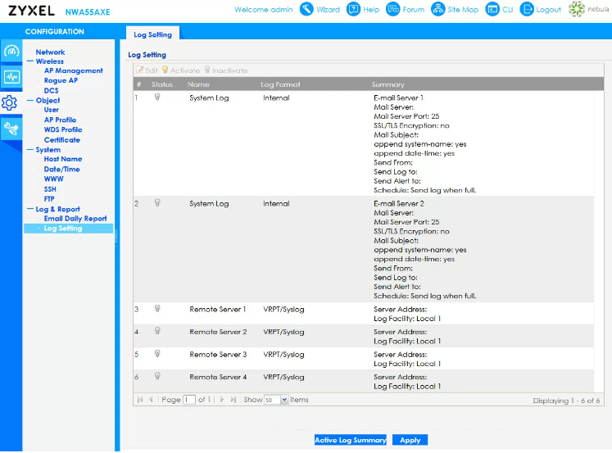The width and height of the screenshot is (612, 453).
Task: Click the Help icon in top bar
Action: tap(353, 9)
